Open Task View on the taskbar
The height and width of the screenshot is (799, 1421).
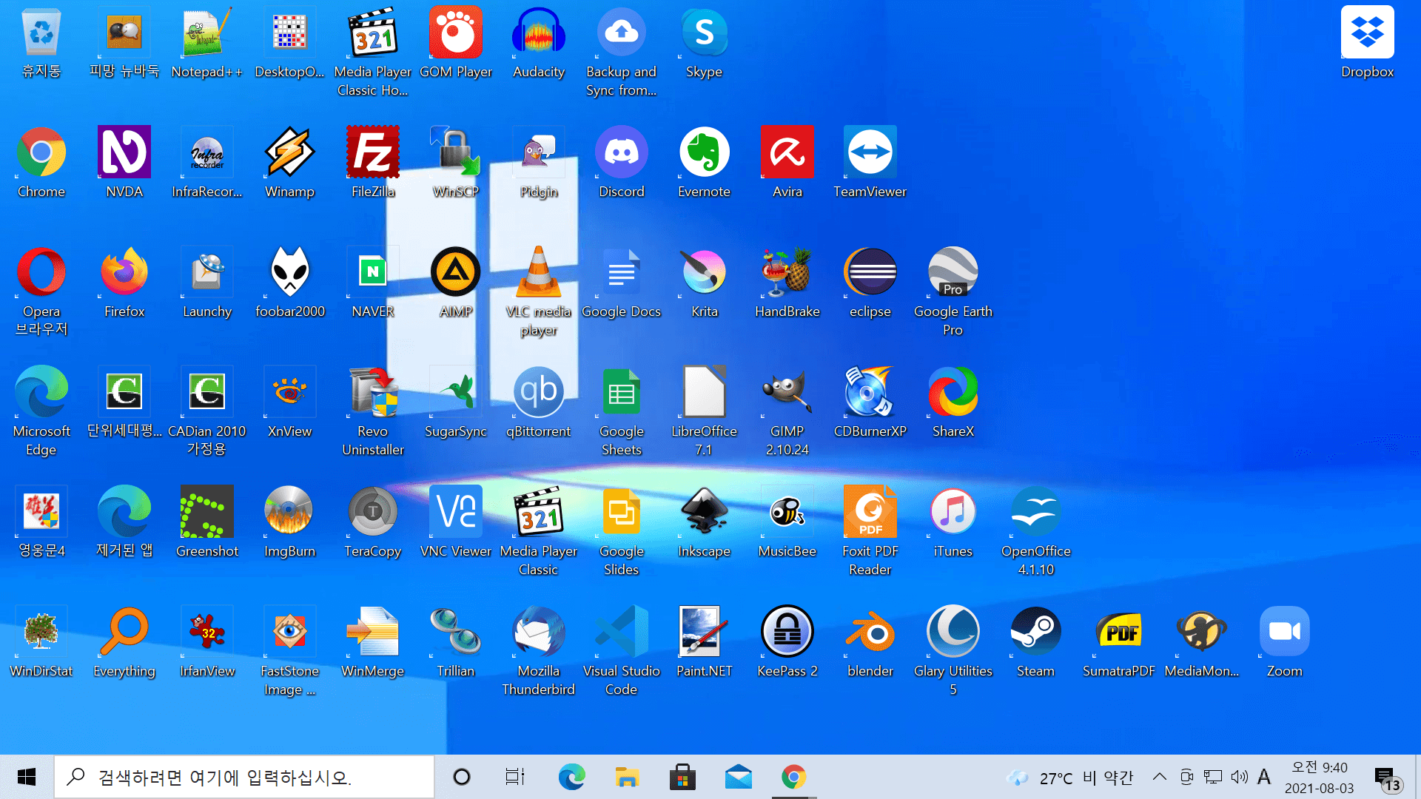coord(515,777)
